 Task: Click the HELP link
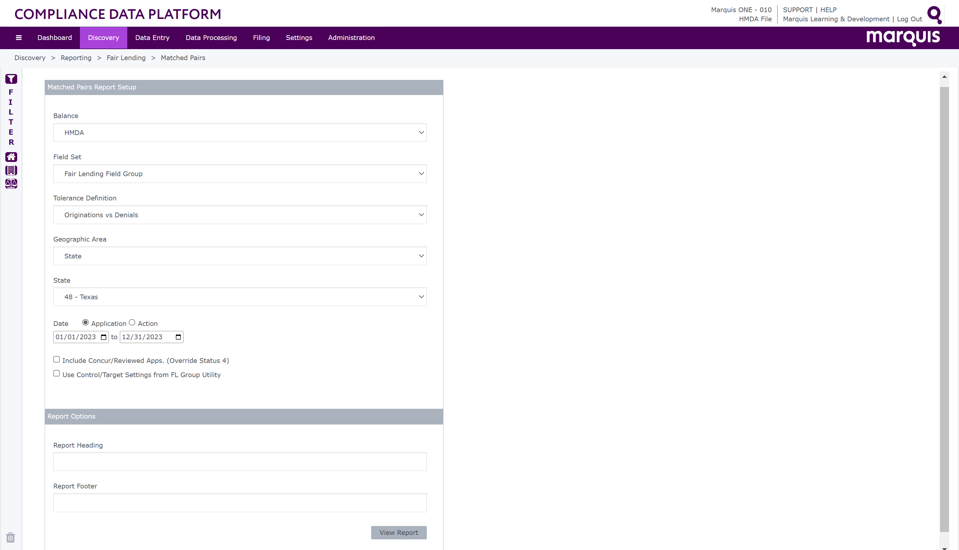pos(828,10)
